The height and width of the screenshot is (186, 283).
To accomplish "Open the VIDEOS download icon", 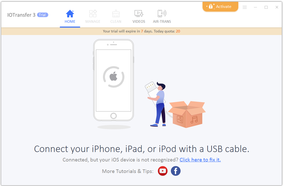I will pos(139,14).
